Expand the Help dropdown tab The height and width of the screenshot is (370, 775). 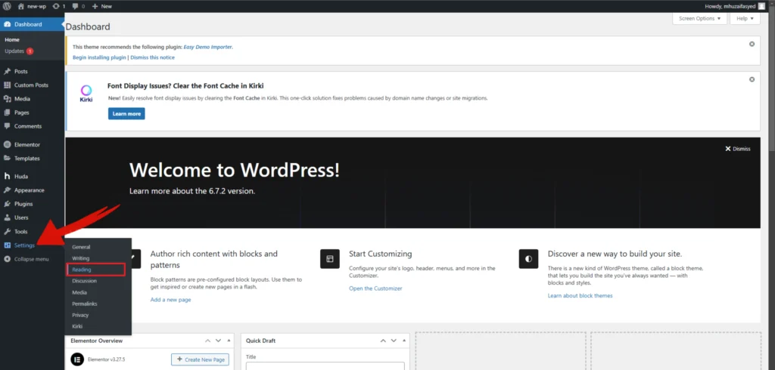[745, 18]
